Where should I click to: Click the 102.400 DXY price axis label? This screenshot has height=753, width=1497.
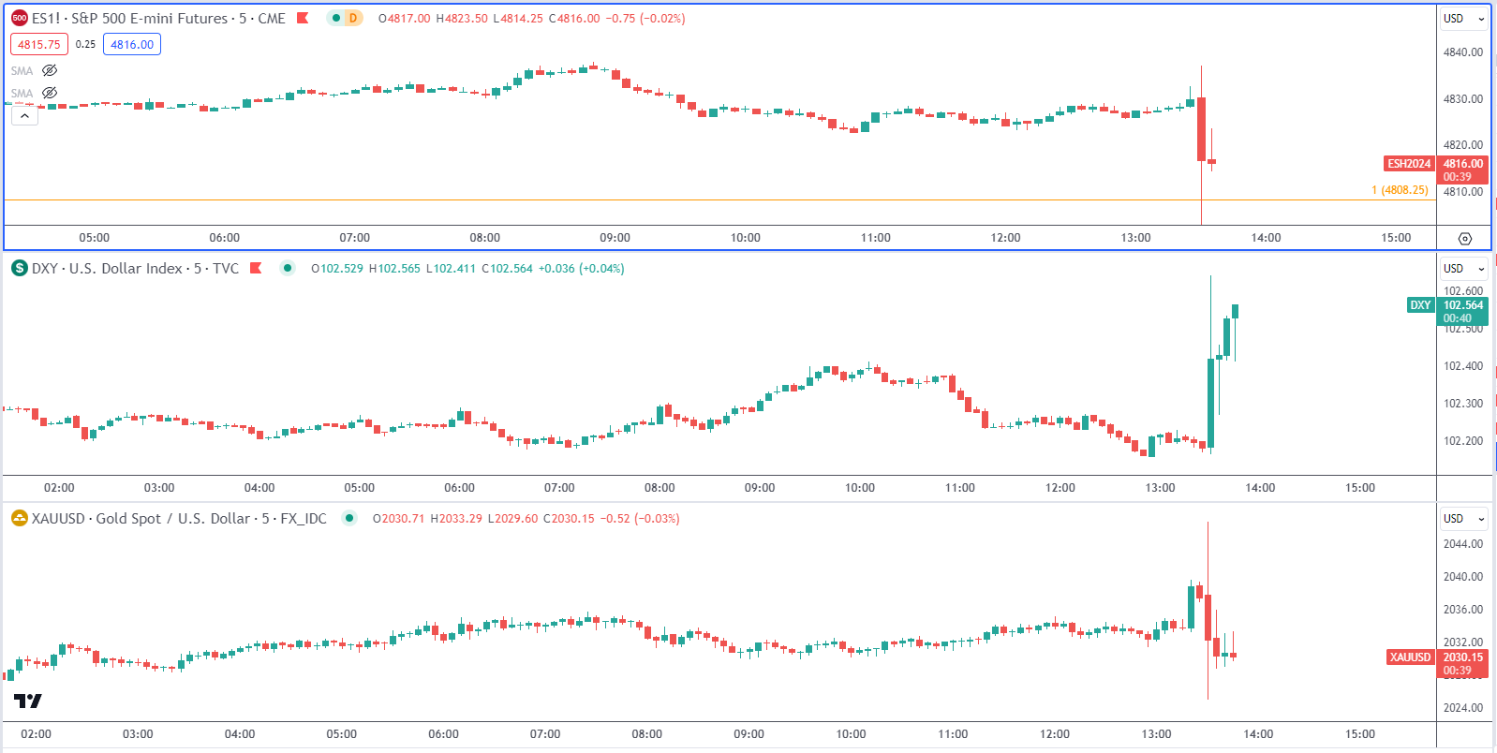1462,366
